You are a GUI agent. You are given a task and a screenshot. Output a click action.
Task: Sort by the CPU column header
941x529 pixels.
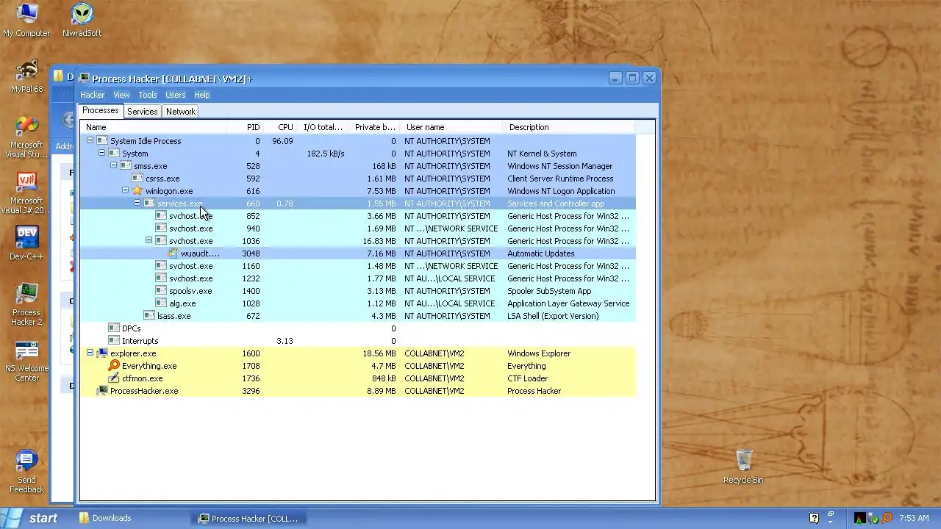pos(282,127)
